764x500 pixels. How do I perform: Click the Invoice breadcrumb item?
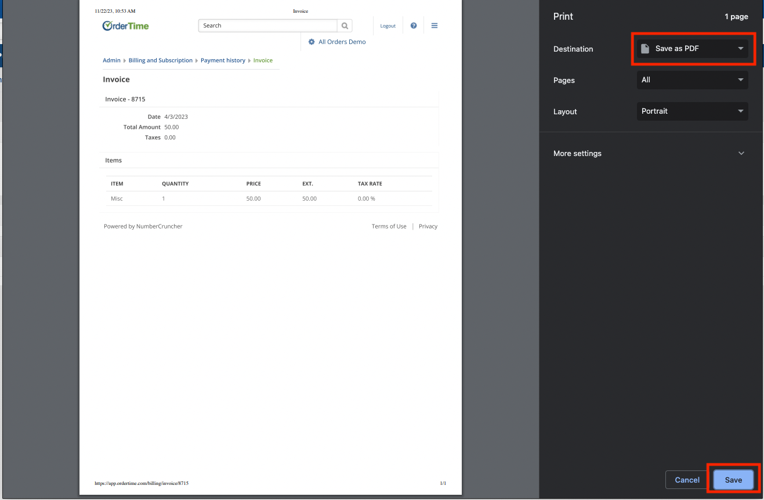pos(263,60)
